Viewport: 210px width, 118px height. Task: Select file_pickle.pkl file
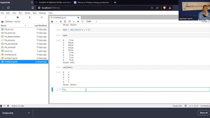click(x=24, y=47)
